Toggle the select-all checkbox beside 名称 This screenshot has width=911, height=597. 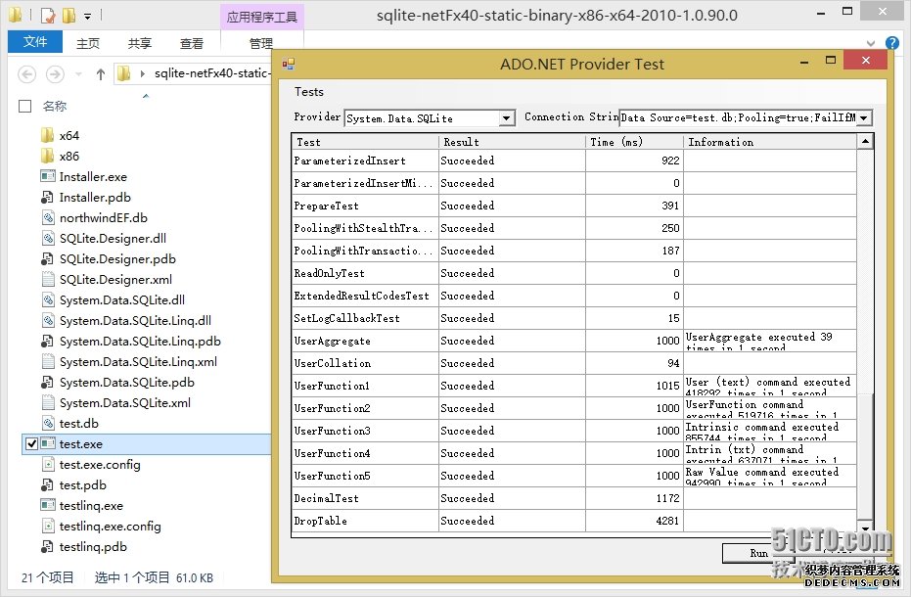(25, 106)
